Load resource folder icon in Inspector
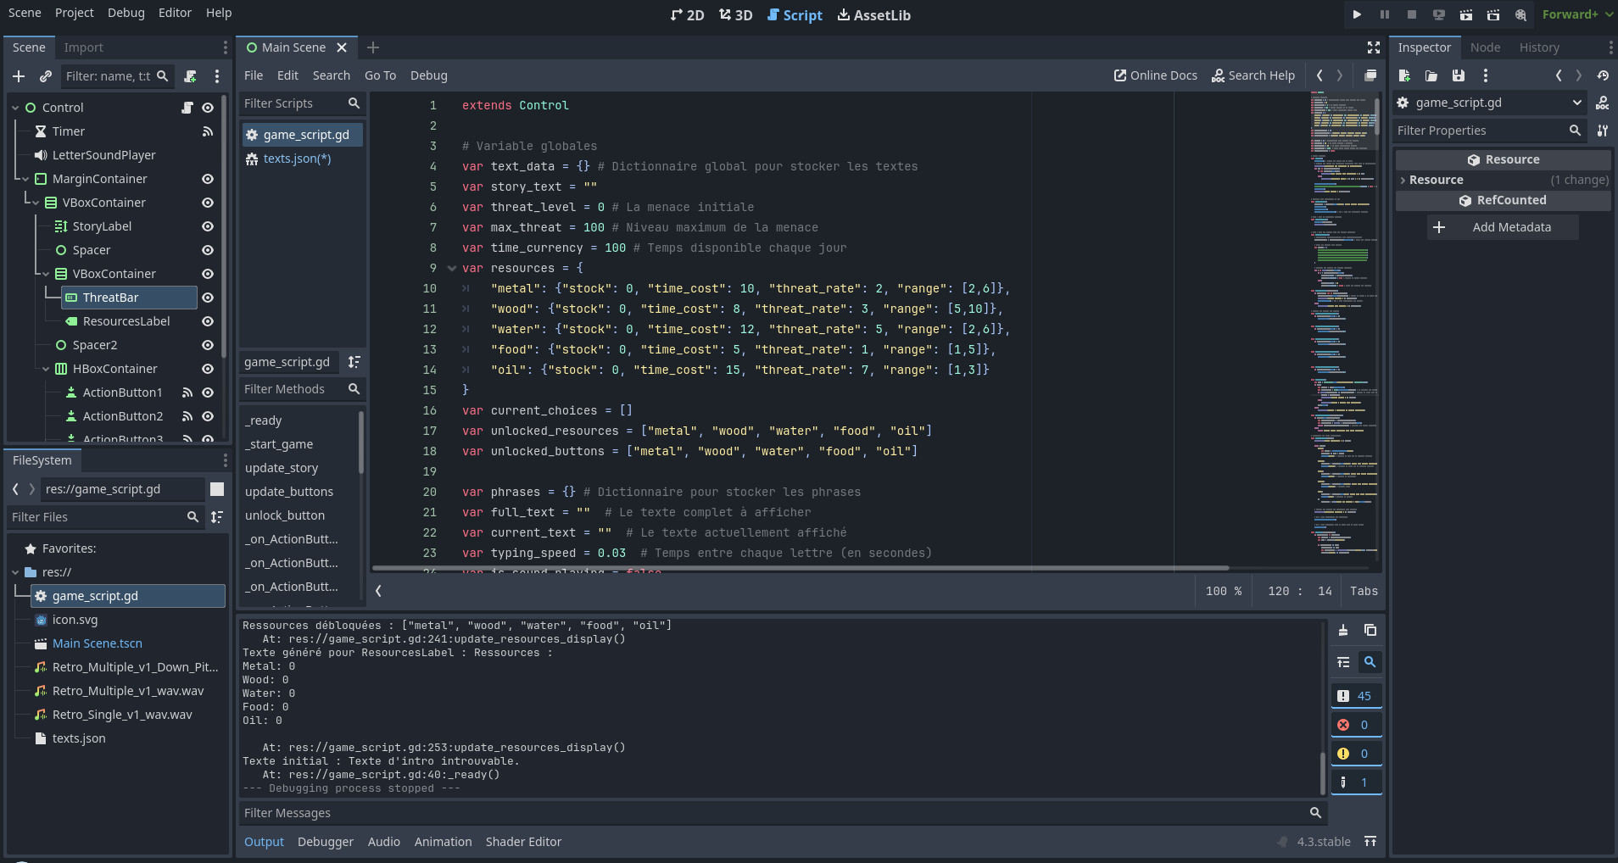Screen dimensions: 1618x863 (x=1431, y=75)
